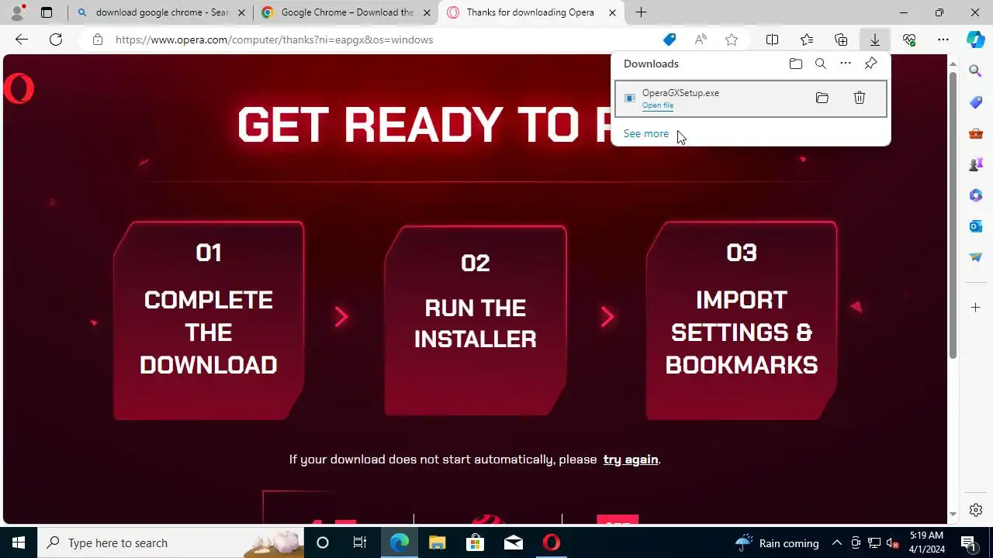Show OperaGXSetup.exe in folder
The height and width of the screenshot is (558, 993).
coord(822,98)
